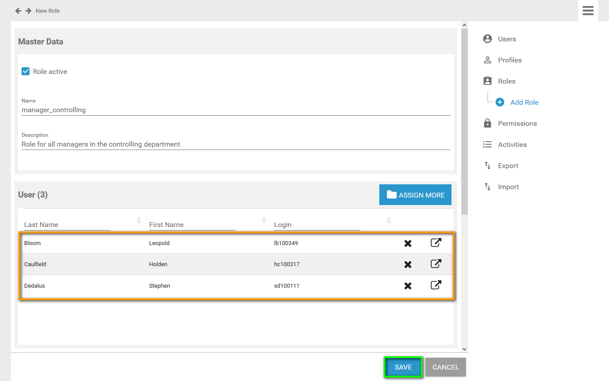Open Stephen Dedalus user details icon
Image resolution: width=609 pixels, height=381 pixels.
point(436,285)
